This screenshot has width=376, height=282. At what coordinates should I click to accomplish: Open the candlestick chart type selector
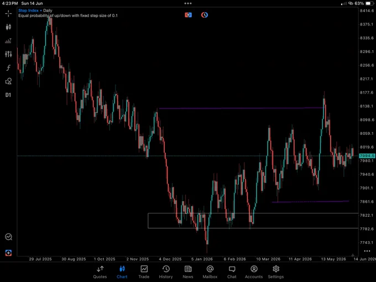[8, 27]
